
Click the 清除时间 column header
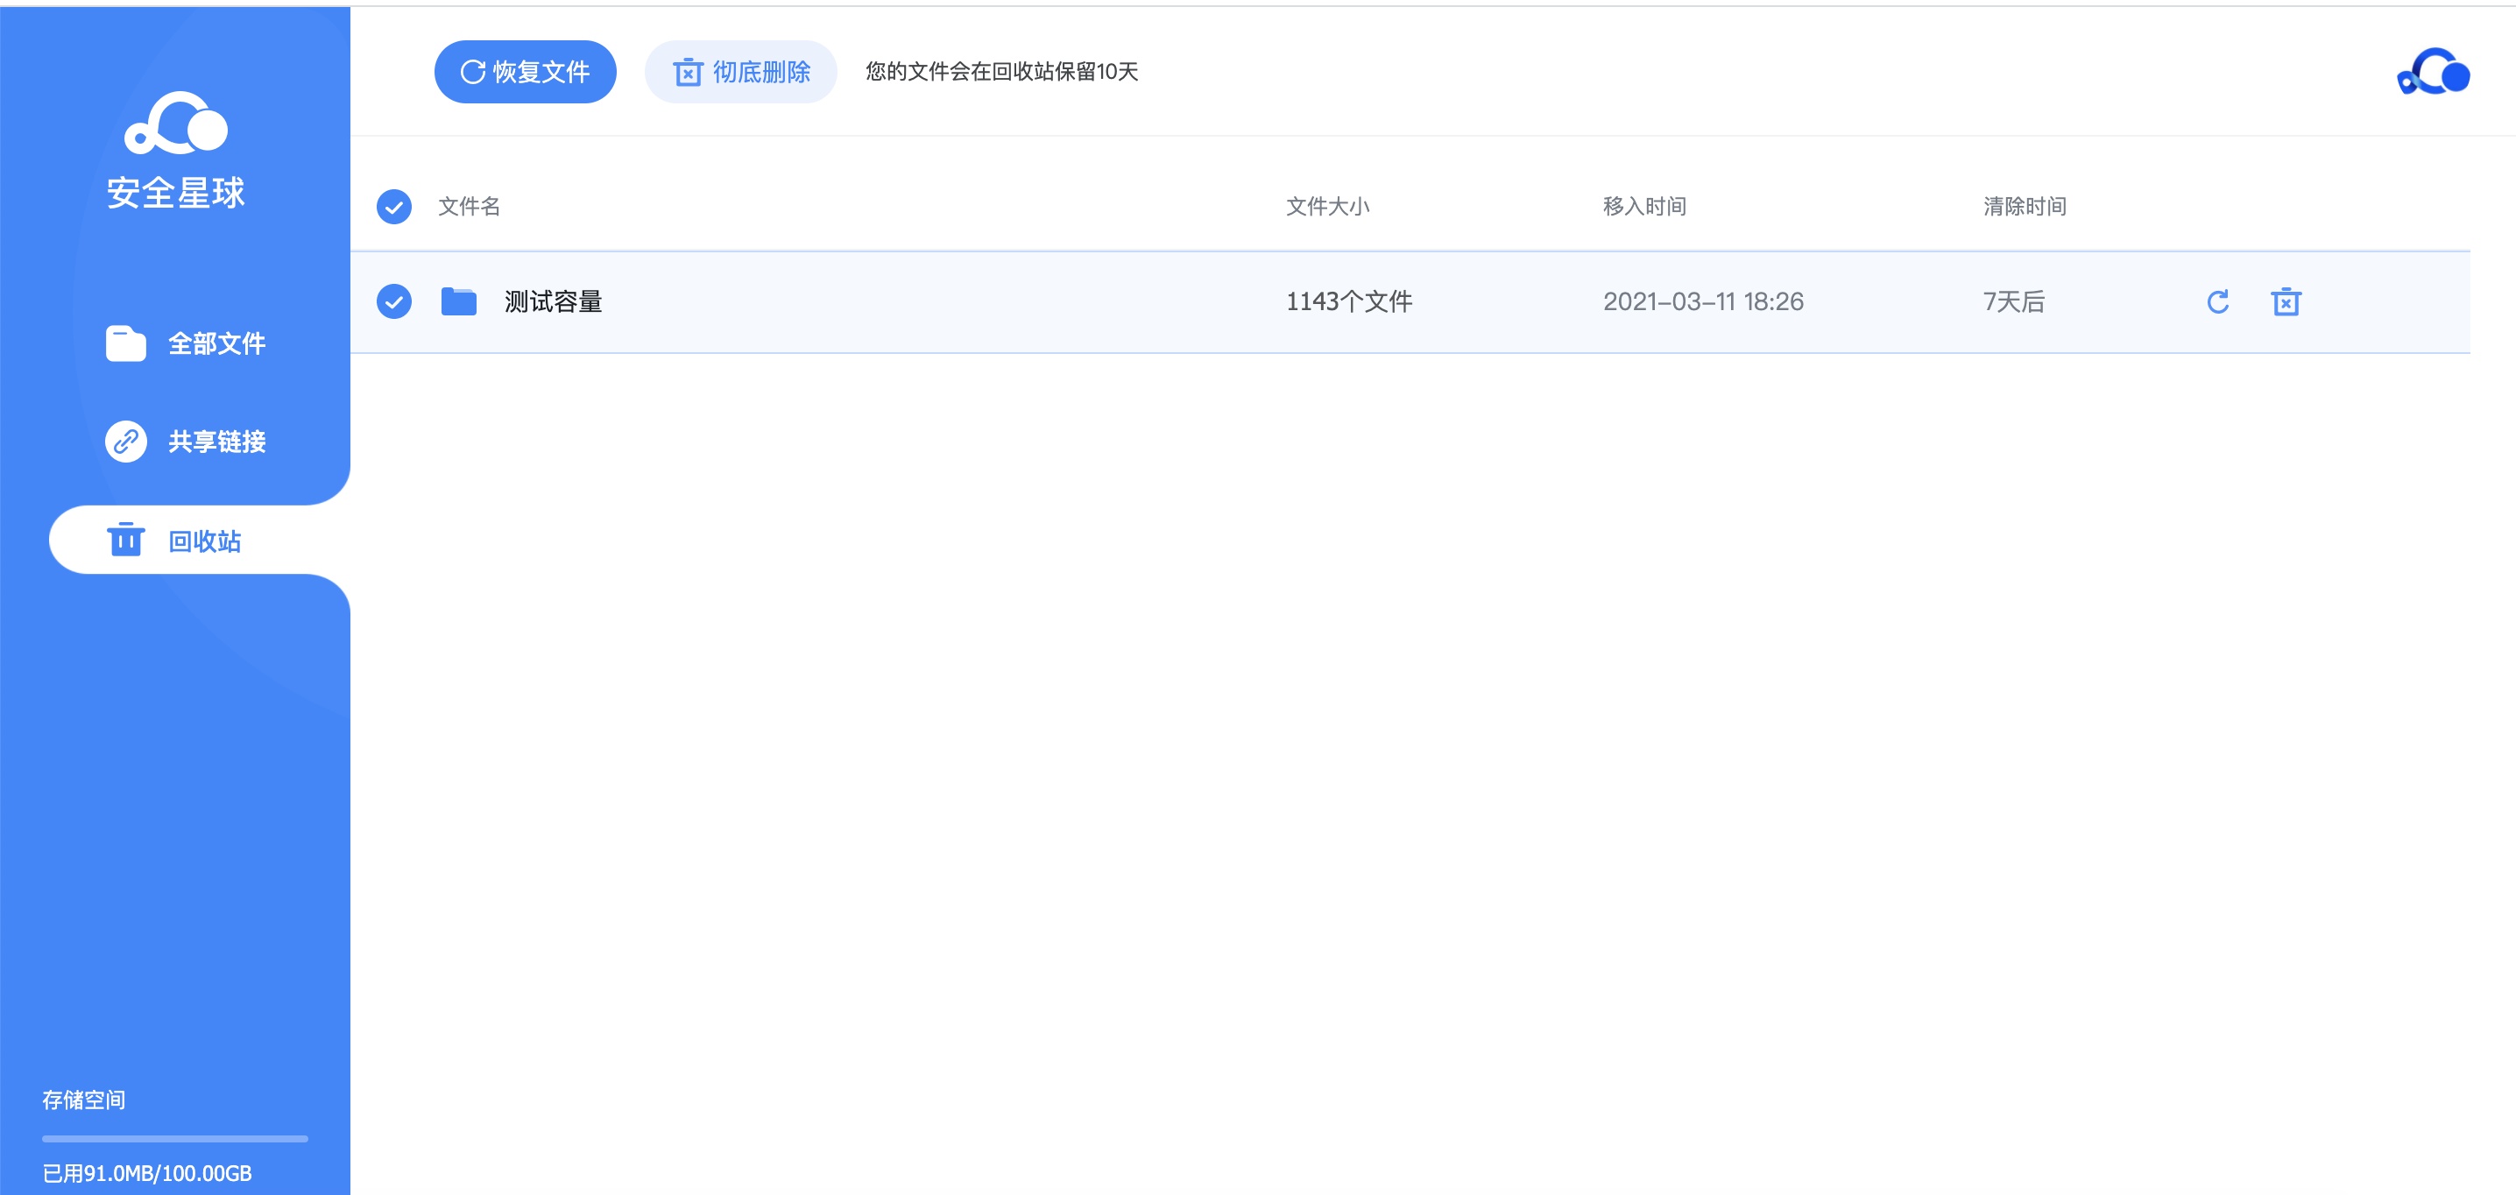(x=2025, y=206)
